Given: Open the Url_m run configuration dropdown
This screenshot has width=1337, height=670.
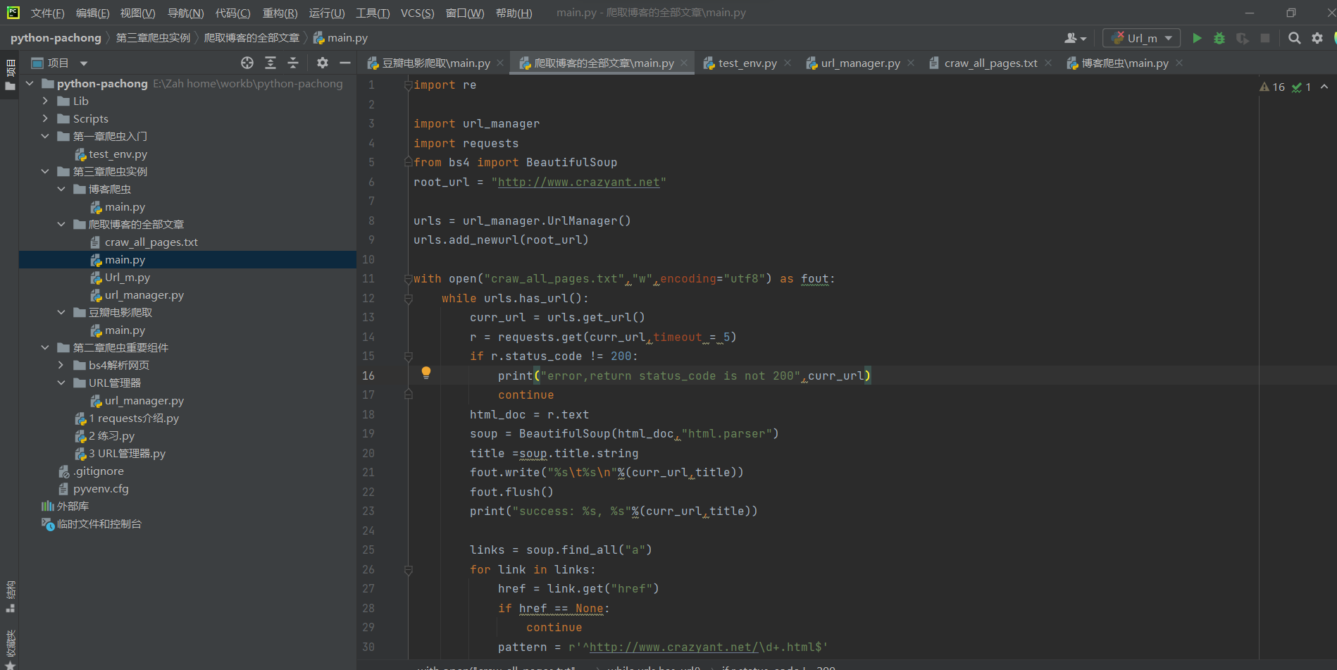Looking at the screenshot, I should click(x=1142, y=38).
